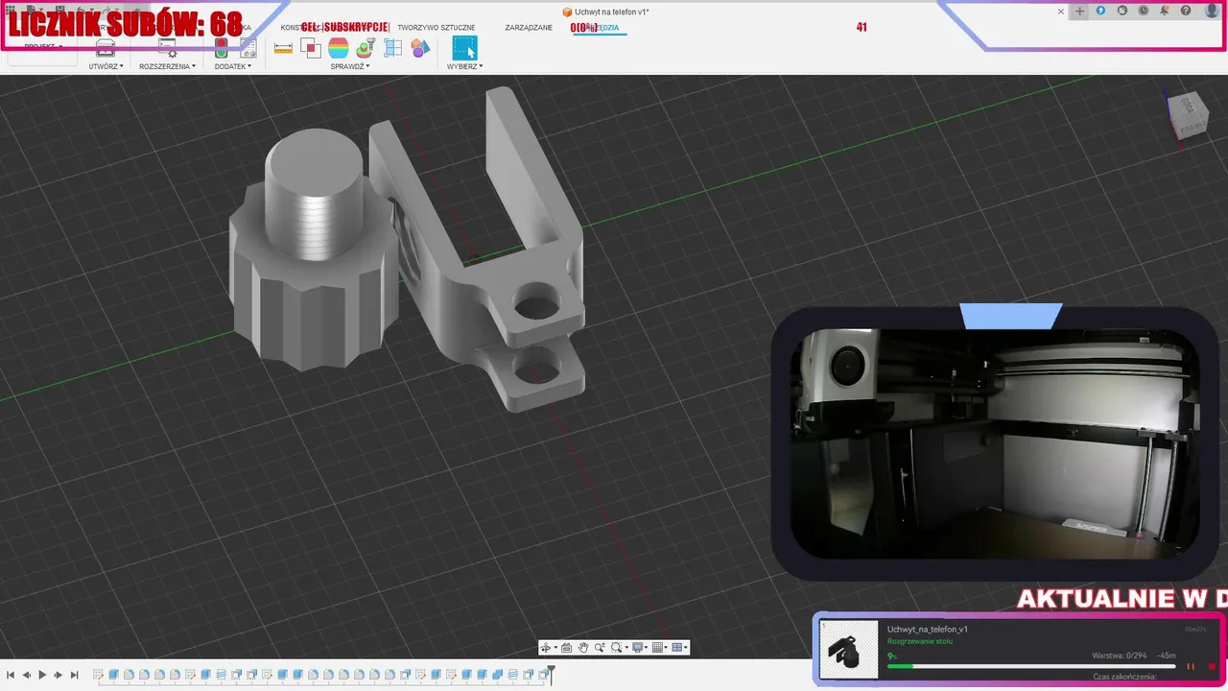Expand the SPRAWDŹ dropdown
The image size is (1228, 691).
pyautogui.click(x=349, y=66)
